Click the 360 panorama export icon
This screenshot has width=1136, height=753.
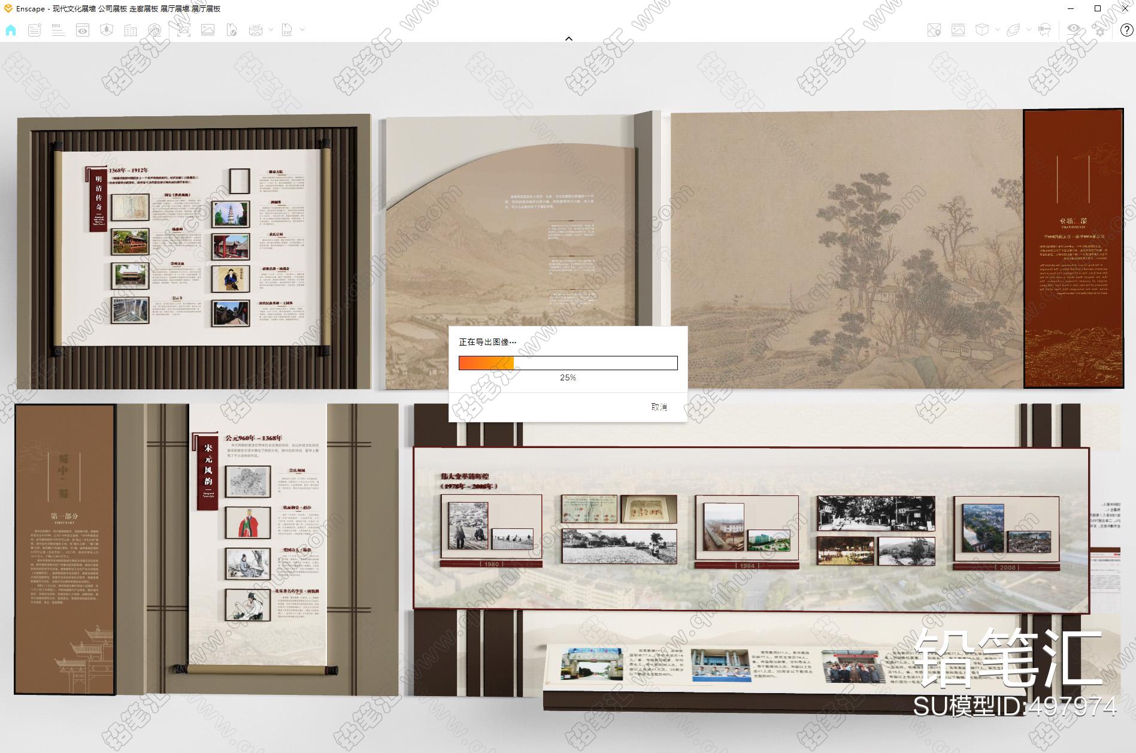(x=256, y=30)
